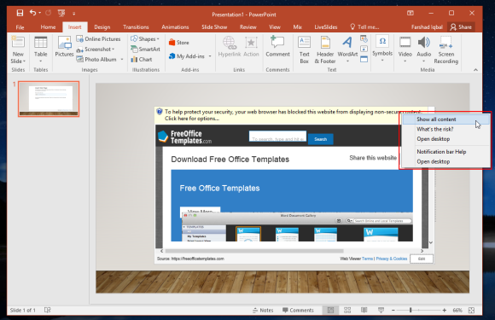The width and height of the screenshot is (495, 320).
Task: Click the 66% zoom level
Action: pyautogui.click(x=457, y=311)
